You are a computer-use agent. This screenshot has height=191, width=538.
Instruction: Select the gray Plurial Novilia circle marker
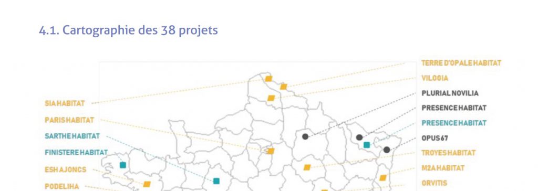tap(305, 136)
